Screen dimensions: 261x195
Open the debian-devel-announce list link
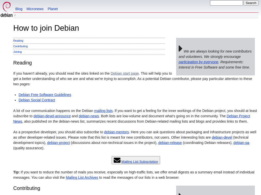[x=52, y=116]
